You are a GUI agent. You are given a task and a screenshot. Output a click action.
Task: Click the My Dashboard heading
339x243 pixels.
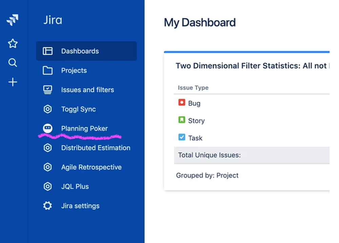coord(200,22)
